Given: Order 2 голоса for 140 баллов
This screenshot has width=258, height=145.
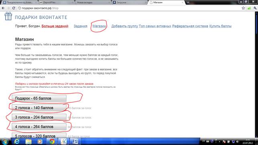Looking at the screenshot, I should point(39,108).
